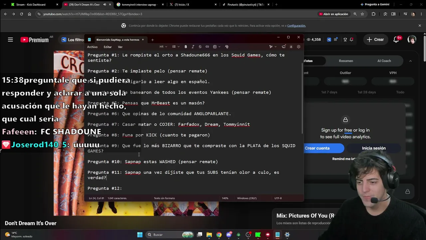Open the zoom level 140% selector
Screen dimensions: 426x240
point(225,198)
